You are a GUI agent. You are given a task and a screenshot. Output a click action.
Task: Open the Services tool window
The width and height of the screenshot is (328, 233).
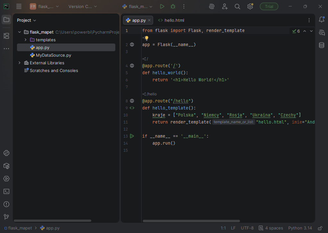click(6, 179)
